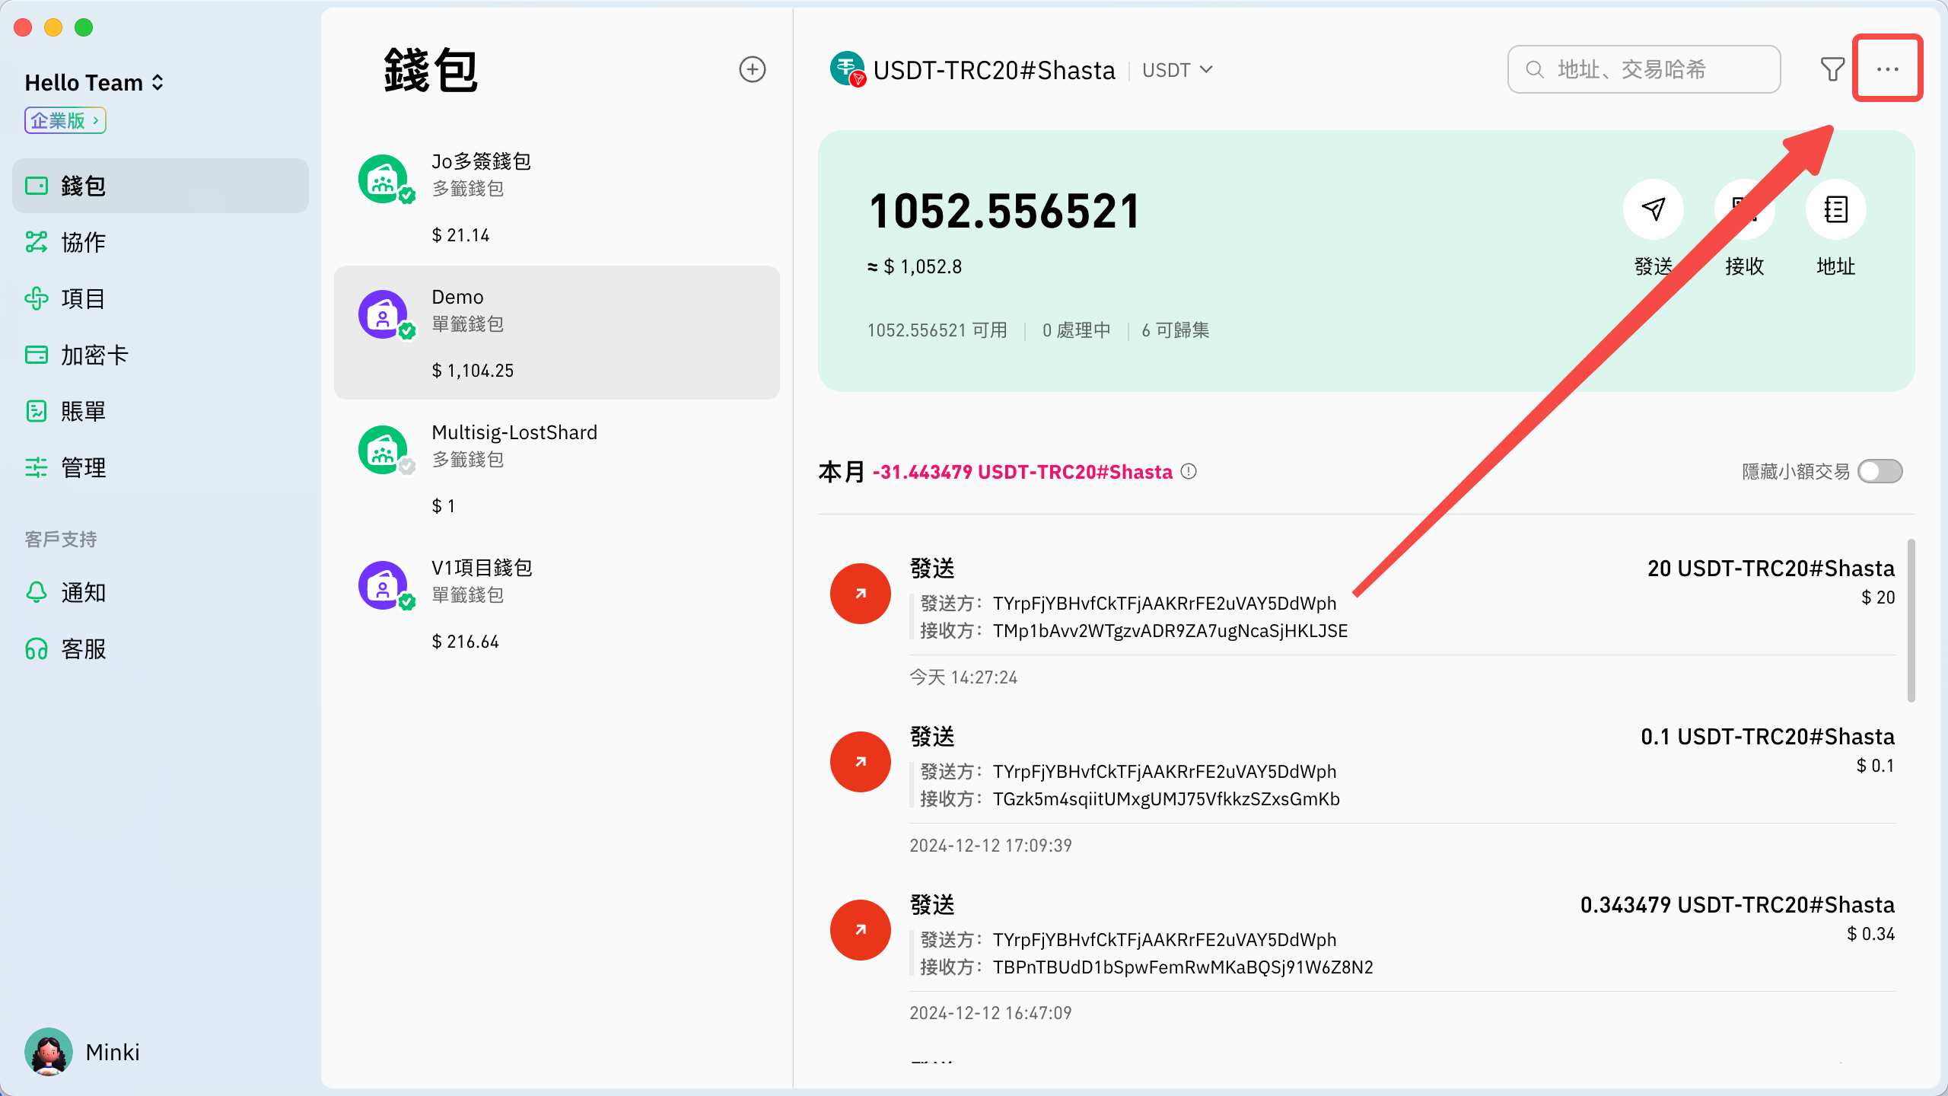Open the filter funnel icon

[x=1832, y=69]
